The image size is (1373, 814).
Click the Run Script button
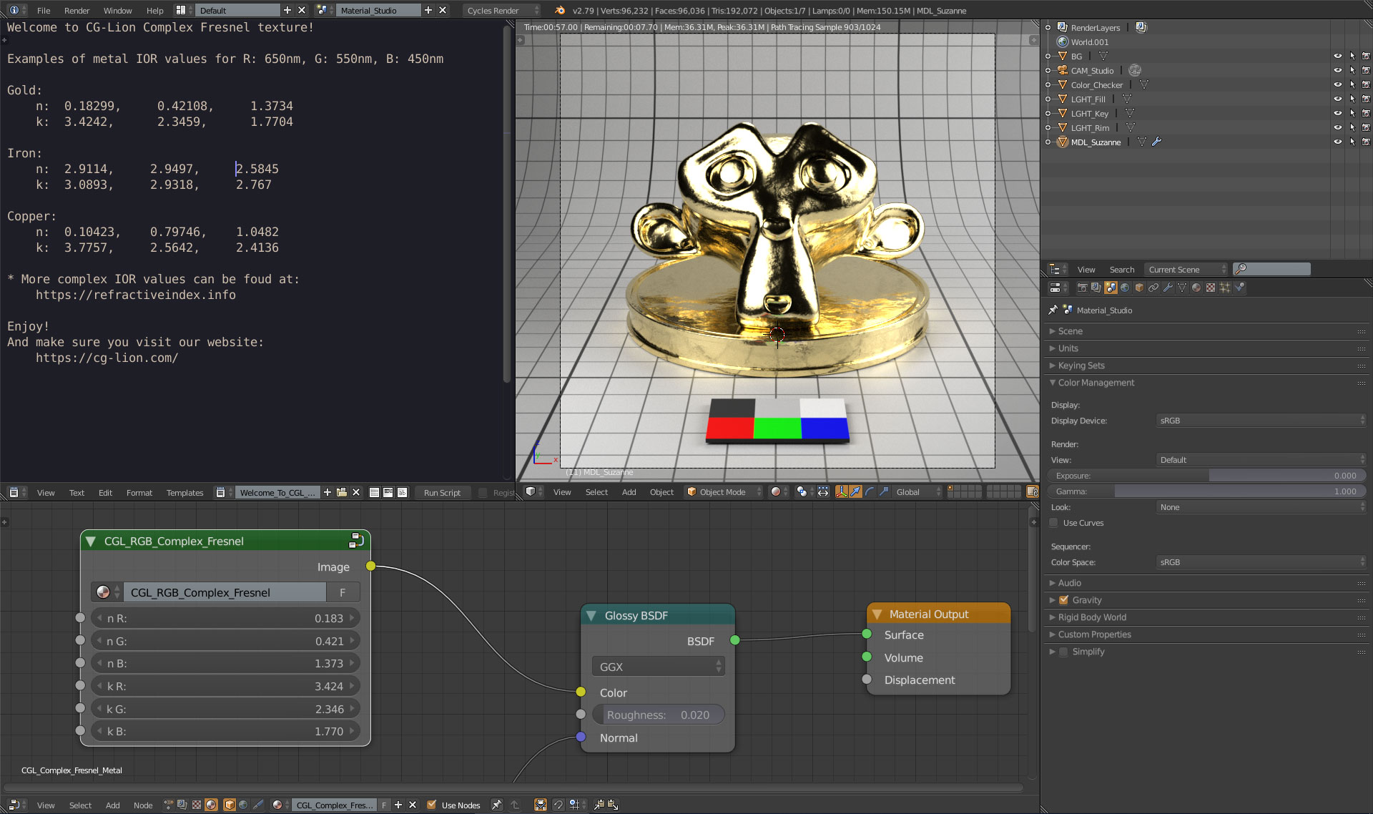[x=442, y=492]
